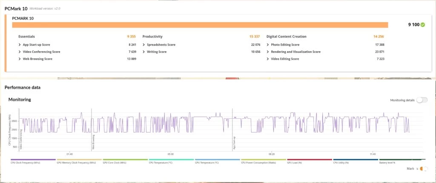
Task: Click the overall score 9 100
Action: [413, 25]
